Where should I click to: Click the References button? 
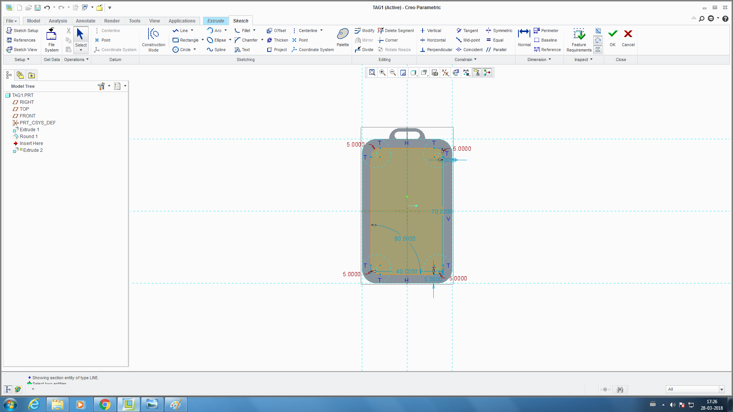21,40
